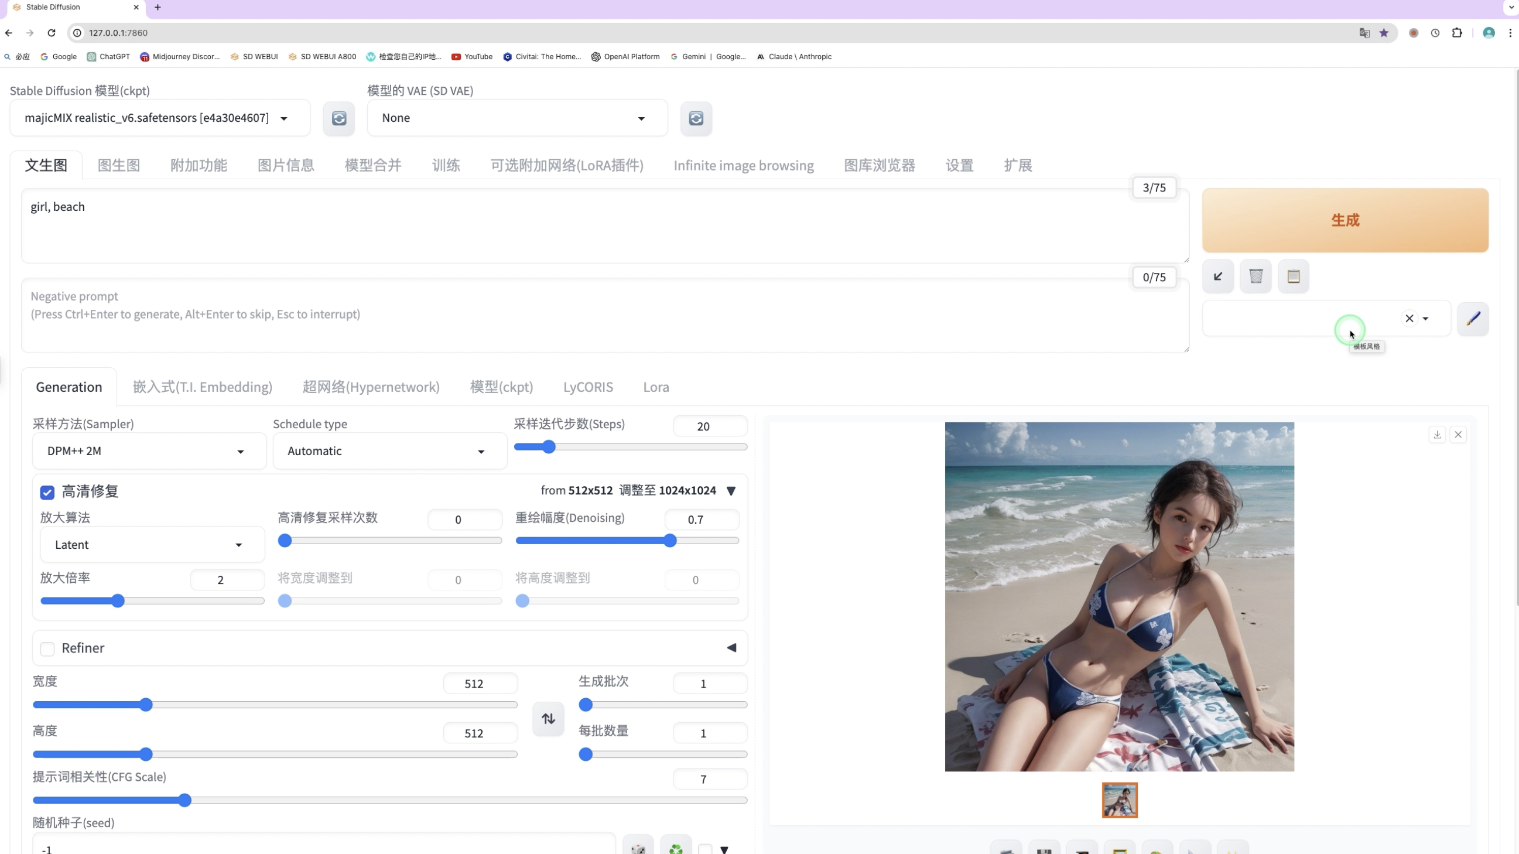Click the 放大倍率 slider
Viewport: 1519px width, 854px height.
tap(152, 601)
